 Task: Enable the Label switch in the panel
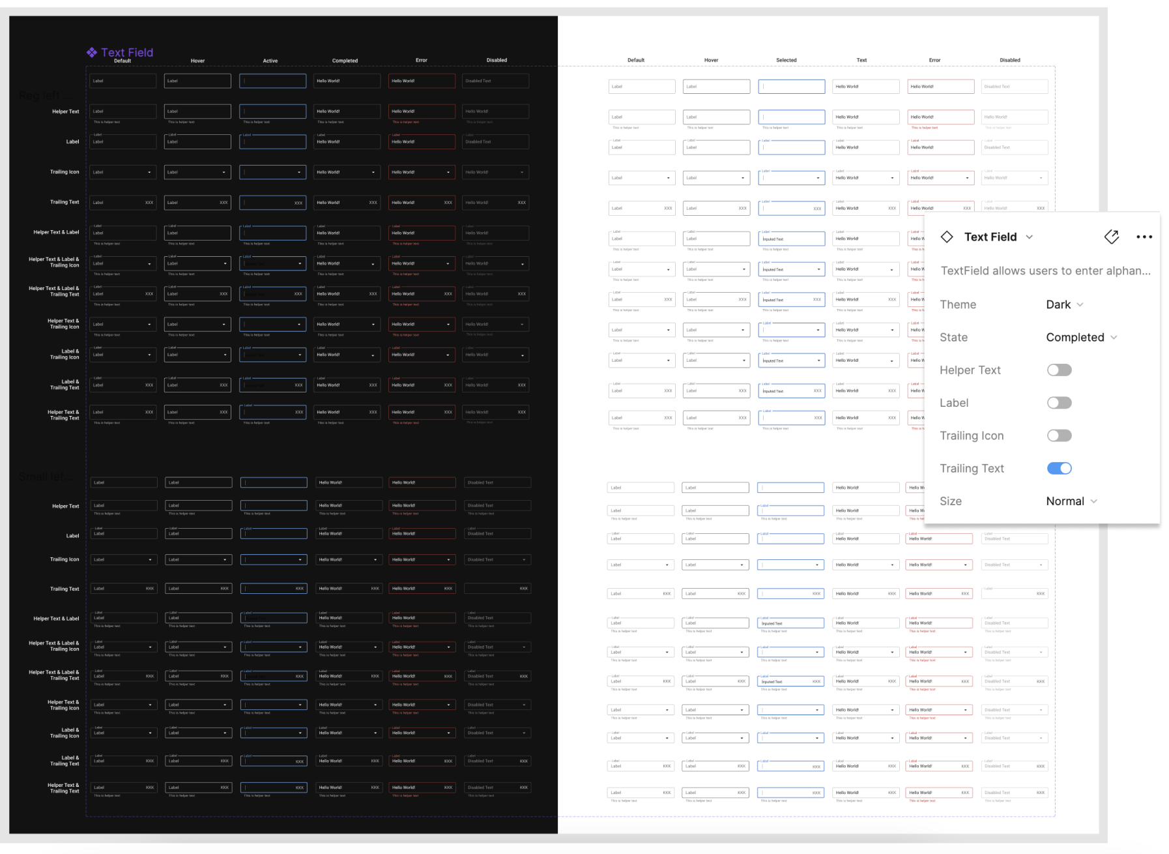click(x=1059, y=403)
